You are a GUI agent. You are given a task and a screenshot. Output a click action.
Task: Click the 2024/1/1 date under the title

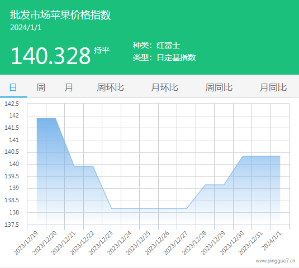(x=26, y=27)
